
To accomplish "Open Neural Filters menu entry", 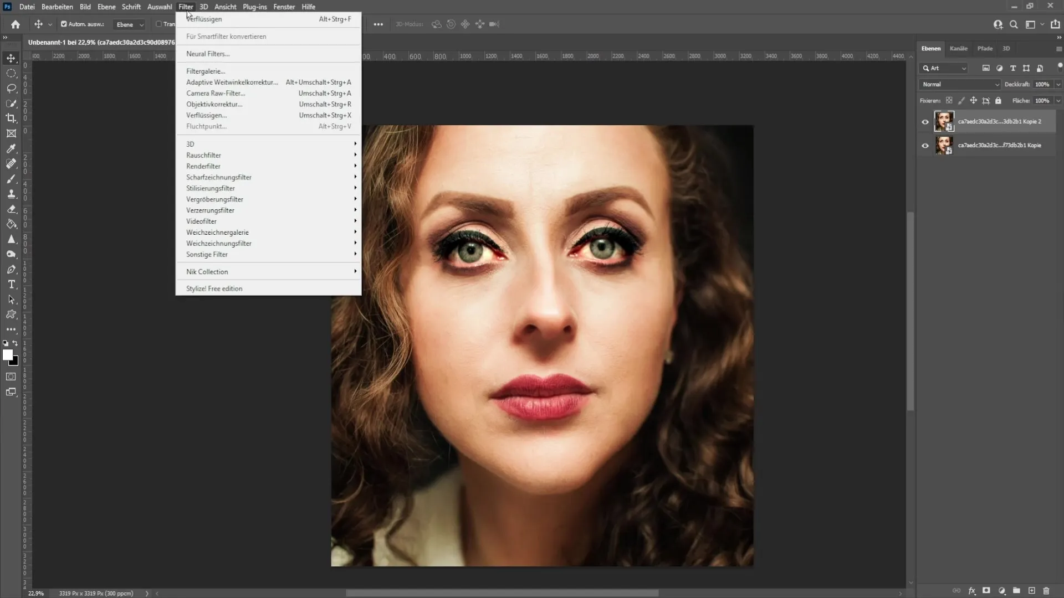I will (x=269, y=54).
